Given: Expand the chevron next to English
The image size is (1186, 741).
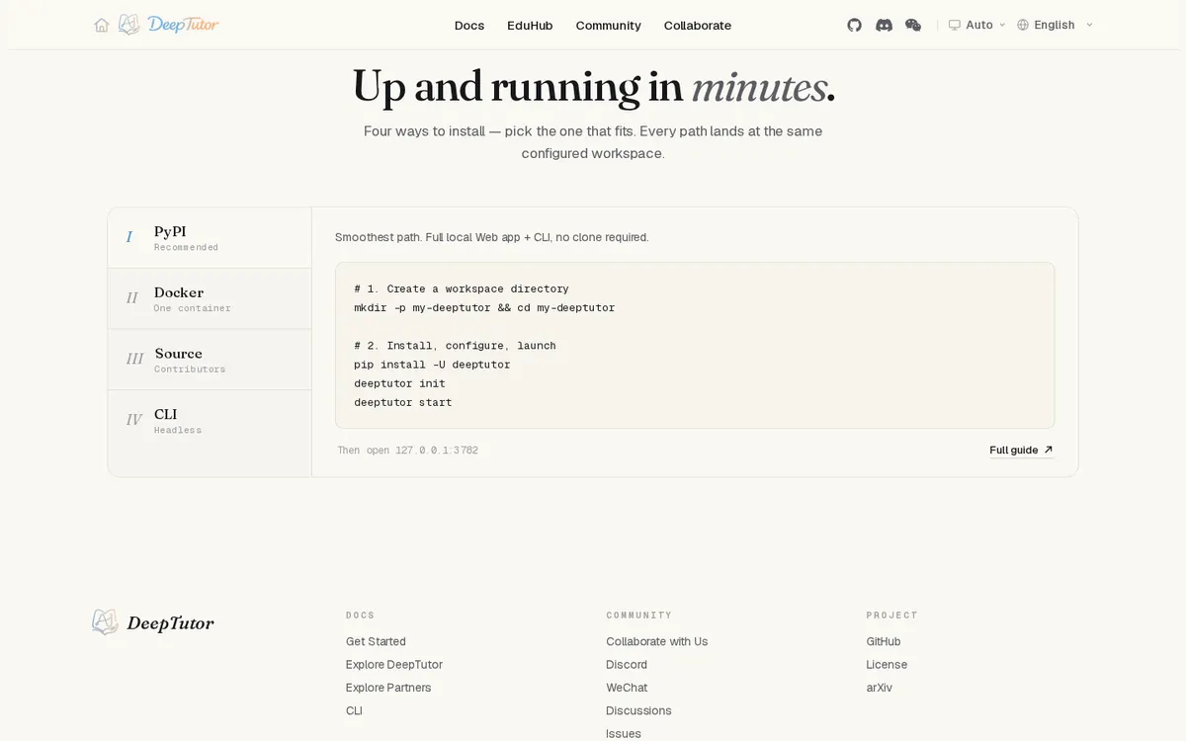Looking at the screenshot, I should [x=1089, y=25].
